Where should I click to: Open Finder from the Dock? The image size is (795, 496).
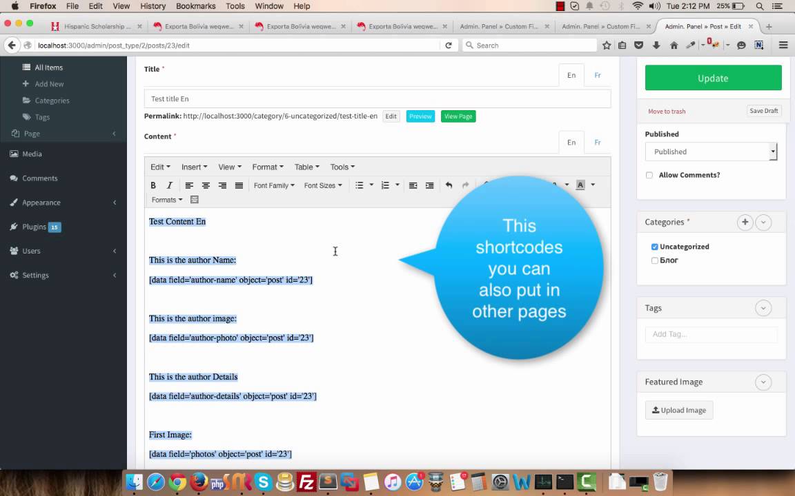[x=135, y=482]
